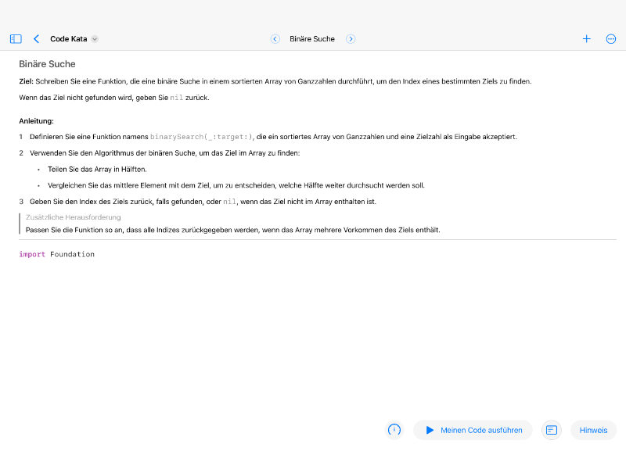
Task: Request a hint with the Hinweis button
Action: click(593, 430)
